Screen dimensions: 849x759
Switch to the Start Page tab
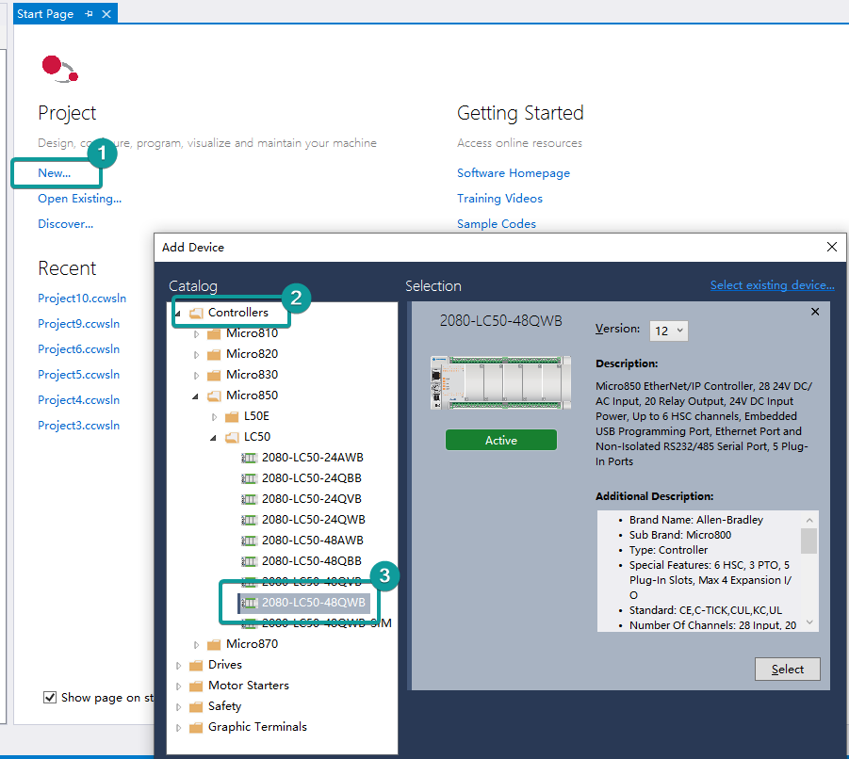45,14
